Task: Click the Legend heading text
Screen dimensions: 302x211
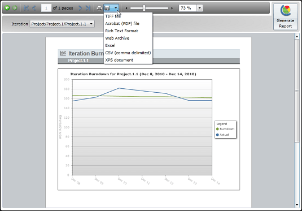Action: point(222,124)
